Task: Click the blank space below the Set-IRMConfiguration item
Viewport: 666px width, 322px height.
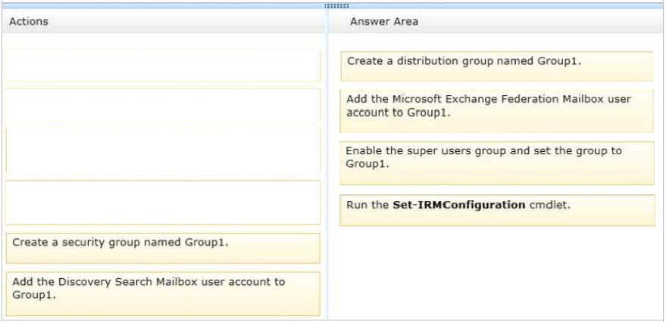Action: 496,272
